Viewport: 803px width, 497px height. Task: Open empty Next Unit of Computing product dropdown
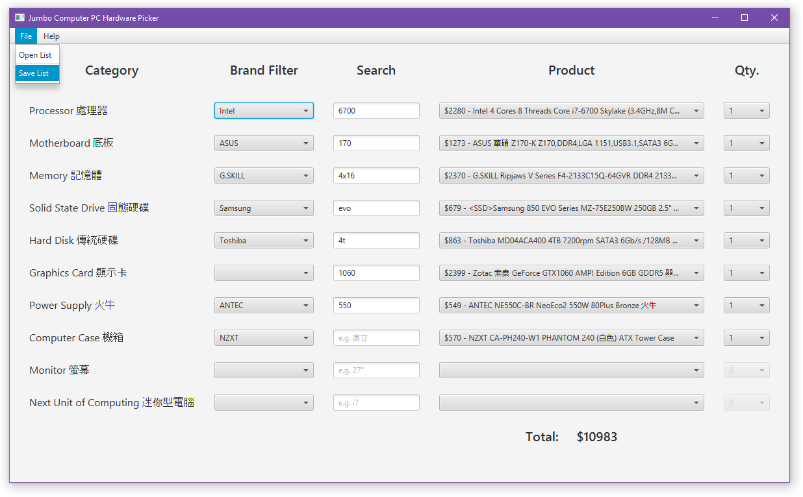pyautogui.click(x=572, y=403)
